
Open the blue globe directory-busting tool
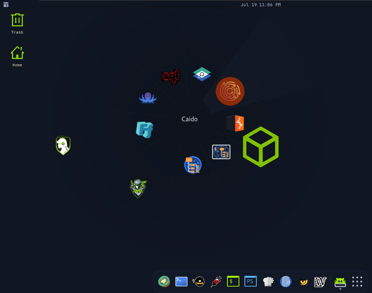193,165
